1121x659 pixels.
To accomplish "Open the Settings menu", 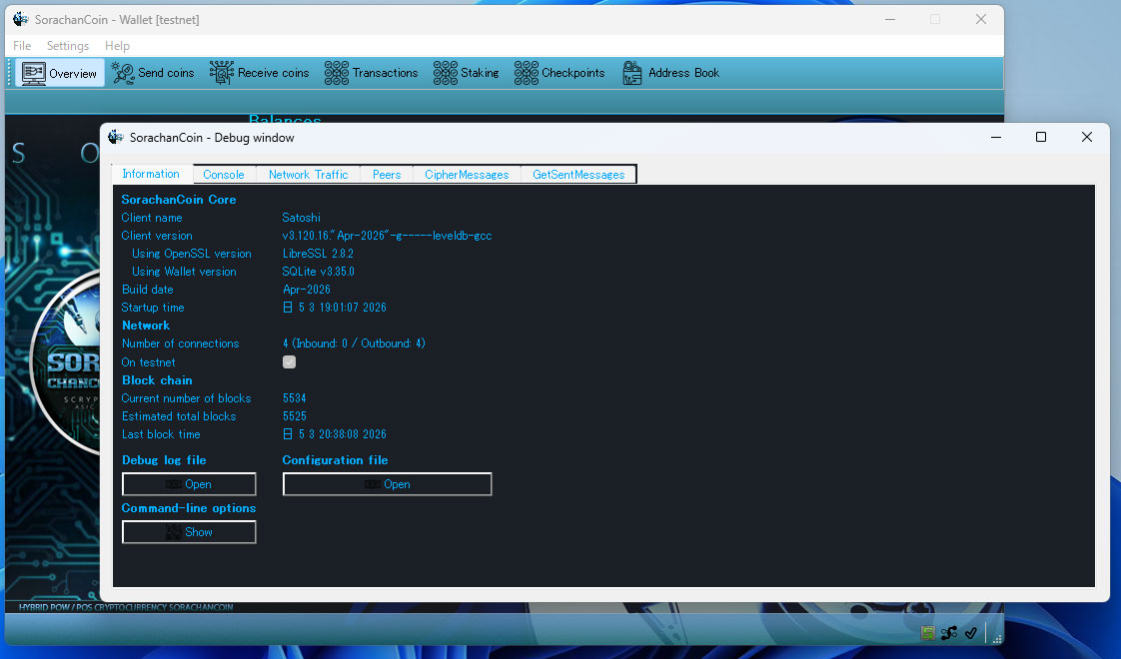I will (x=68, y=46).
